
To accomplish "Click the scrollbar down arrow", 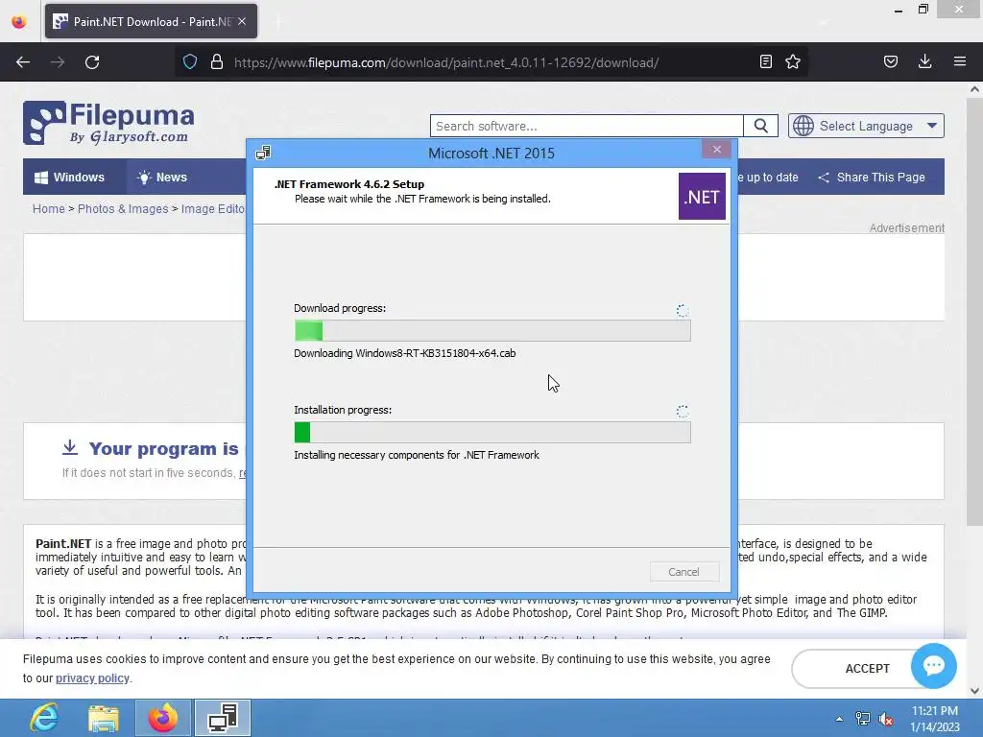I will (974, 691).
